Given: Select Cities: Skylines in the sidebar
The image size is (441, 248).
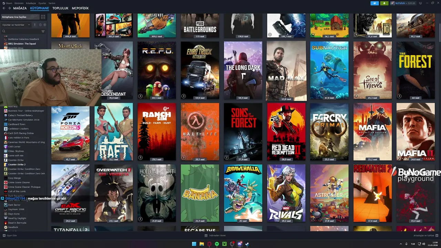Looking at the screenshot, I should (x=16, y=151).
